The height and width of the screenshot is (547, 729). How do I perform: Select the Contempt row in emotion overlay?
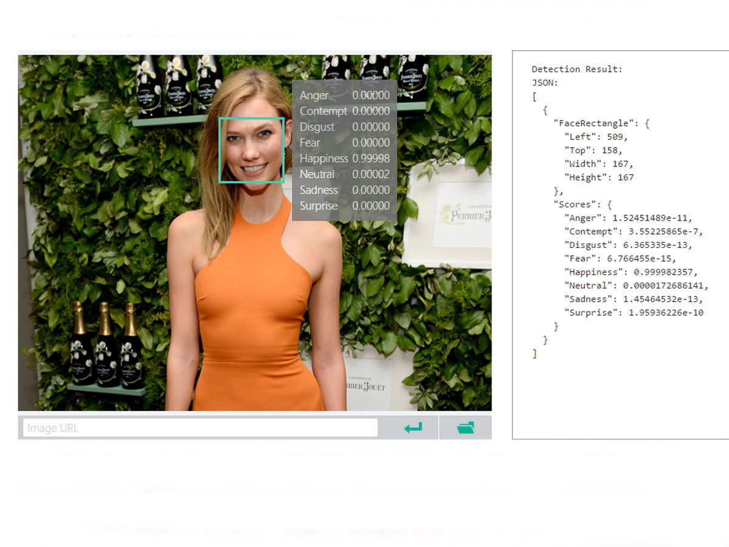point(344,111)
